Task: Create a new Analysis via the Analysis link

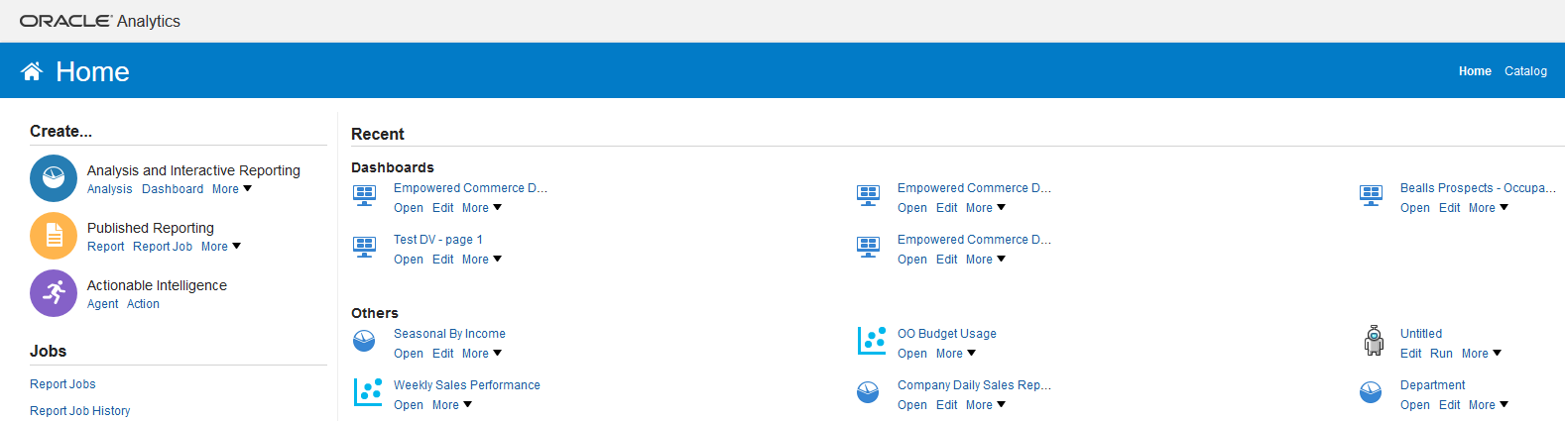Action: pos(109,189)
